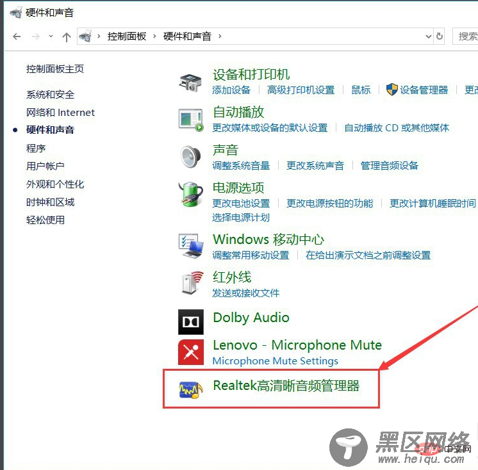Open 电源选项 heading

(238, 188)
